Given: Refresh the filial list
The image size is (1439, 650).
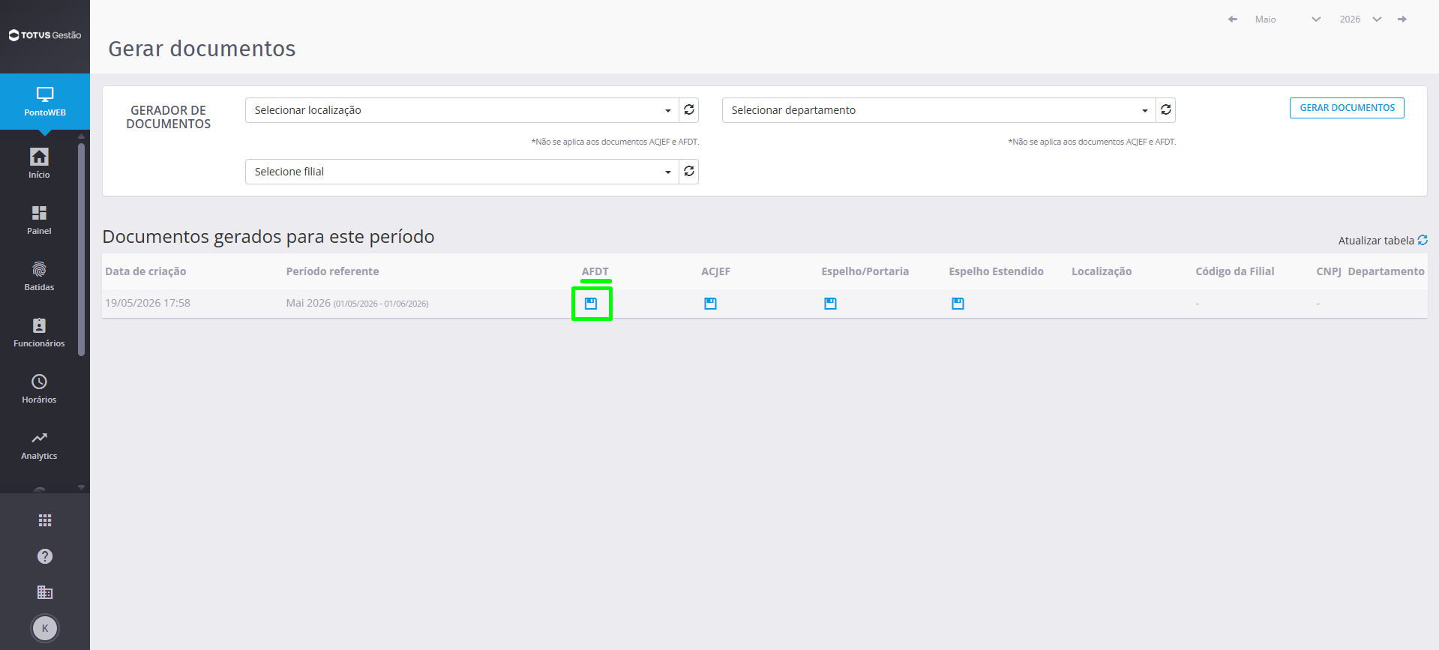Looking at the screenshot, I should [x=689, y=172].
